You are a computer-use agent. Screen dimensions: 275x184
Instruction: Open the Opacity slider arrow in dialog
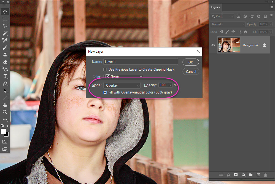(170, 85)
